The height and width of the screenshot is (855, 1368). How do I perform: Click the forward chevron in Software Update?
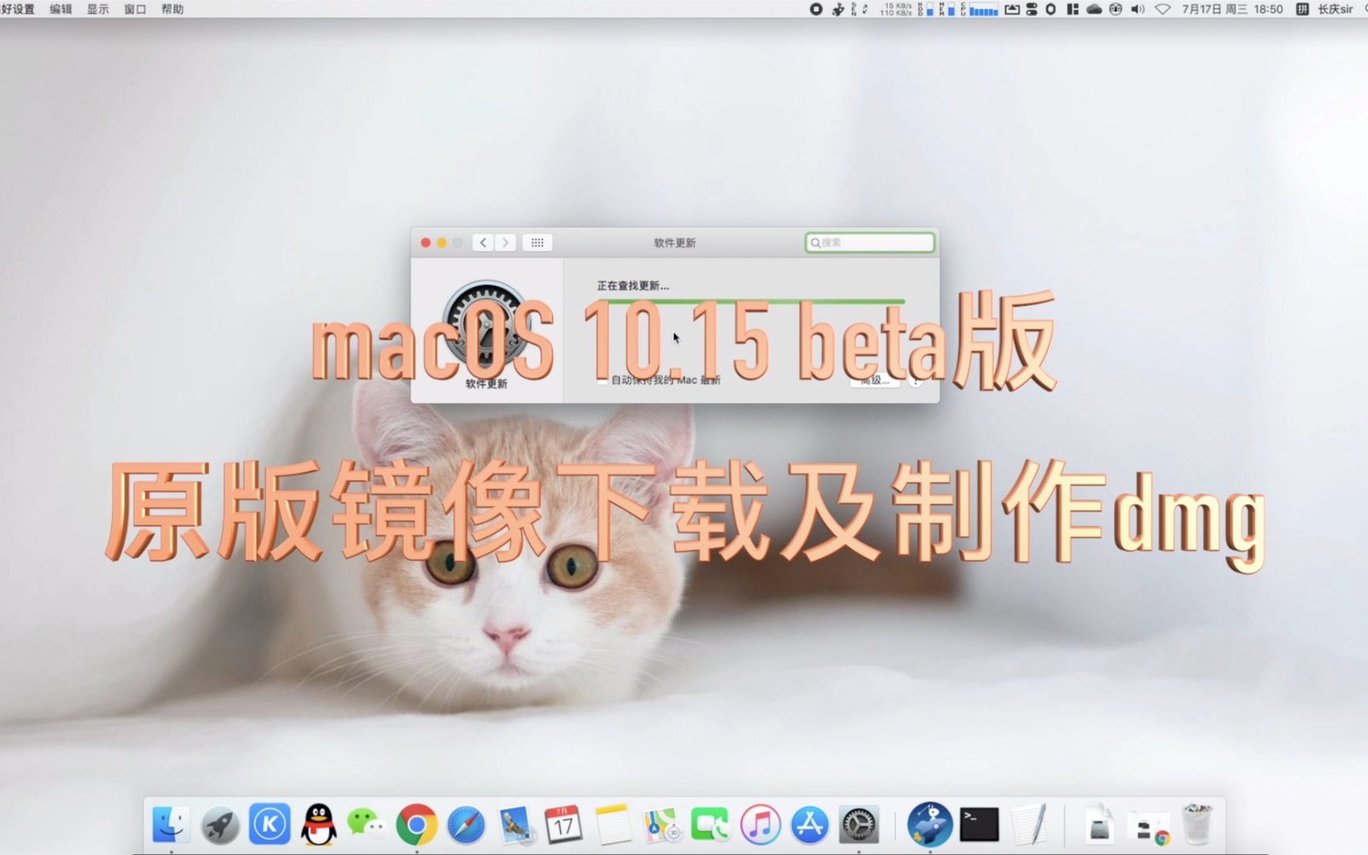(504, 242)
